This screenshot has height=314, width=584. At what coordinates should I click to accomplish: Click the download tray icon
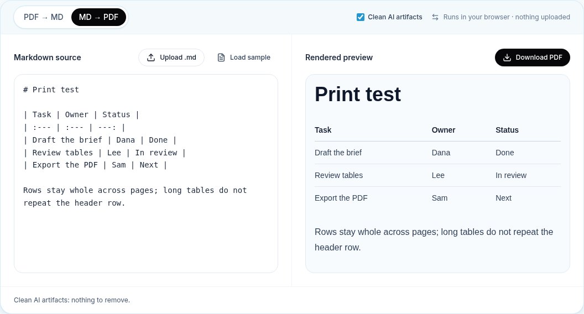[507, 57]
